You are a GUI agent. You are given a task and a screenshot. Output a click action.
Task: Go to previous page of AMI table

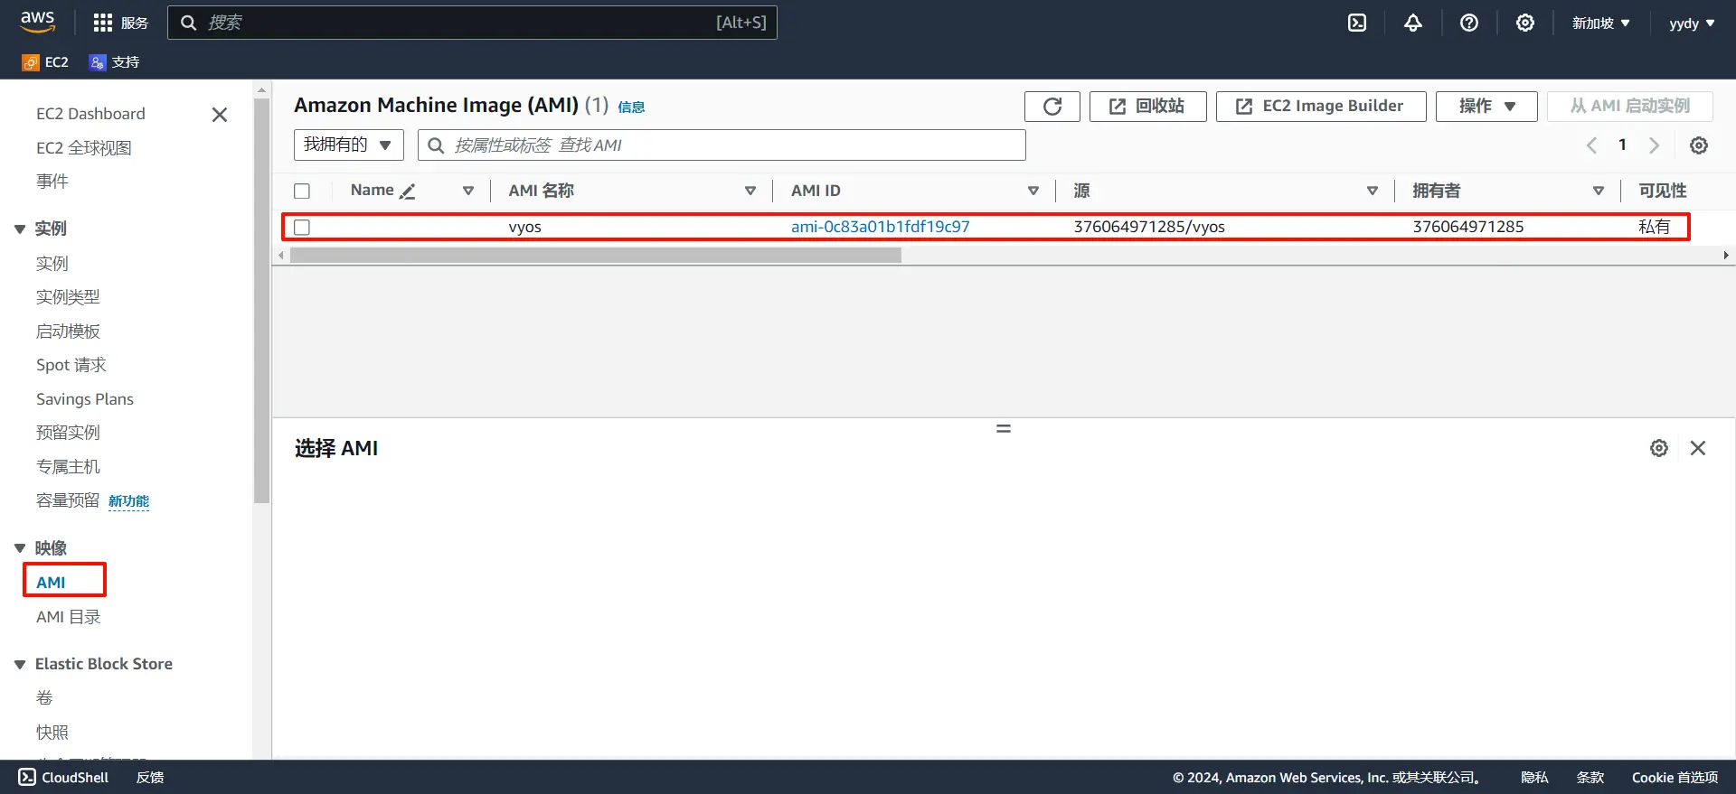coord(1592,145)
